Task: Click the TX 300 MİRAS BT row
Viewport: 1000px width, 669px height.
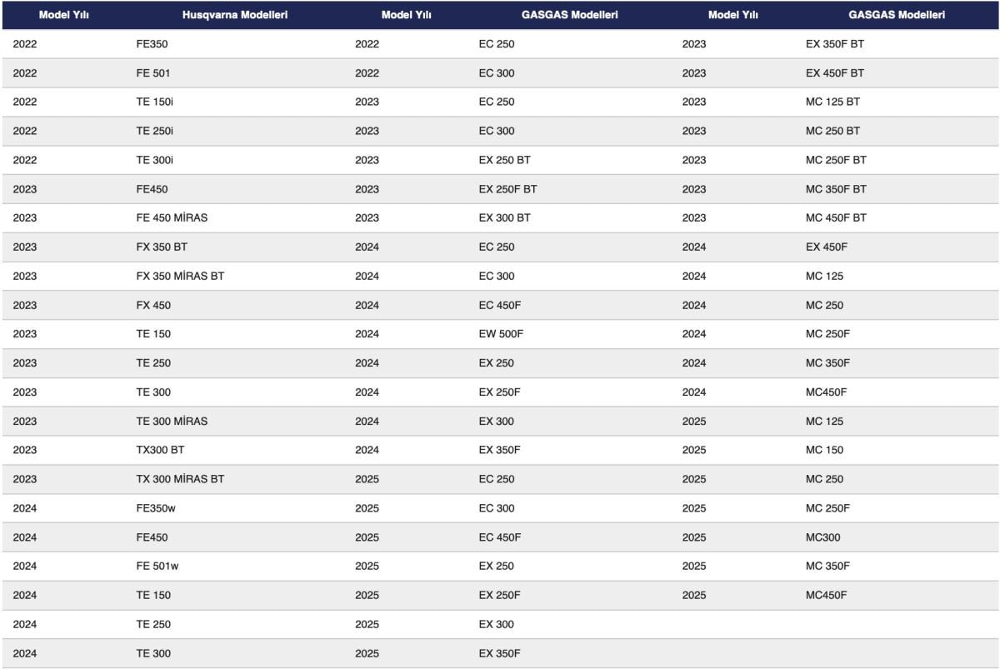Action: 180,479
